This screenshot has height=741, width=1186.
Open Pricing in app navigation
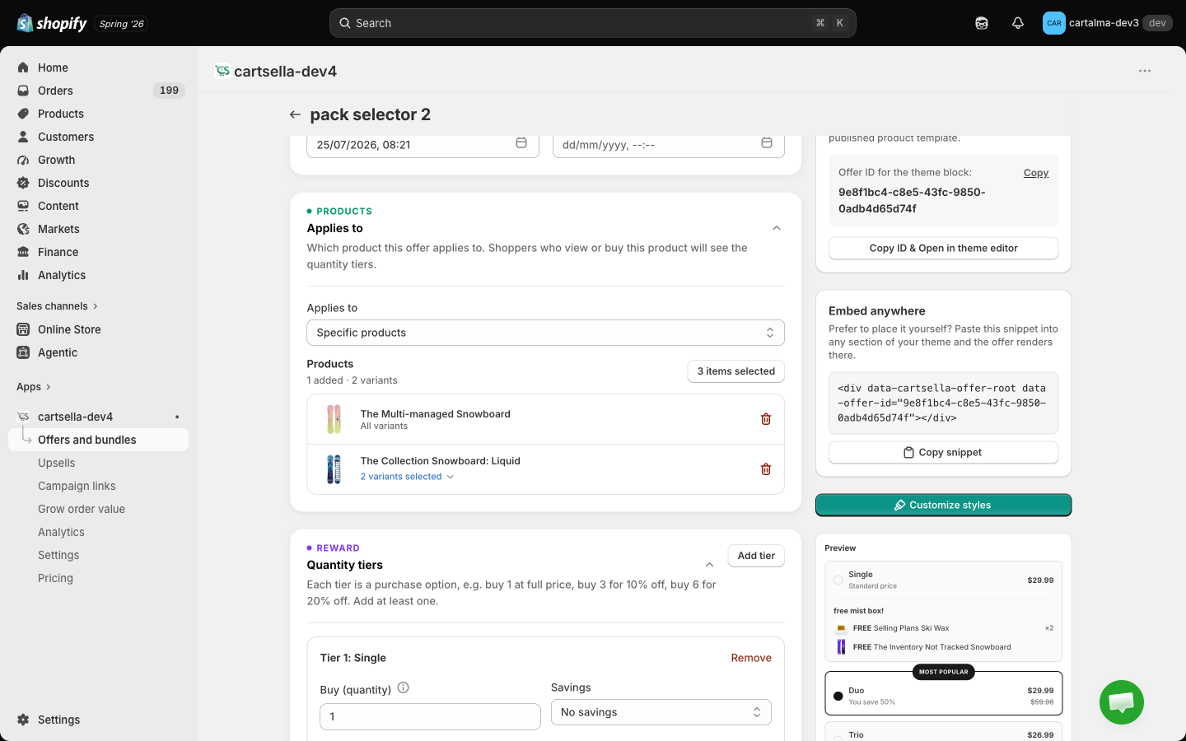[55, 578]
